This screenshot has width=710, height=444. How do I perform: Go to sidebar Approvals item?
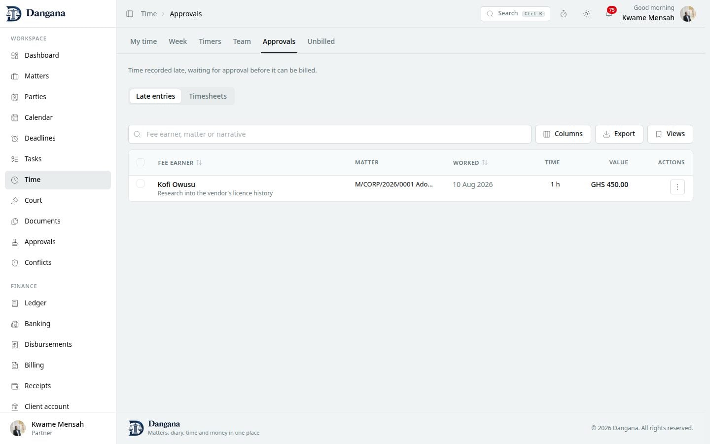[58, 242]
